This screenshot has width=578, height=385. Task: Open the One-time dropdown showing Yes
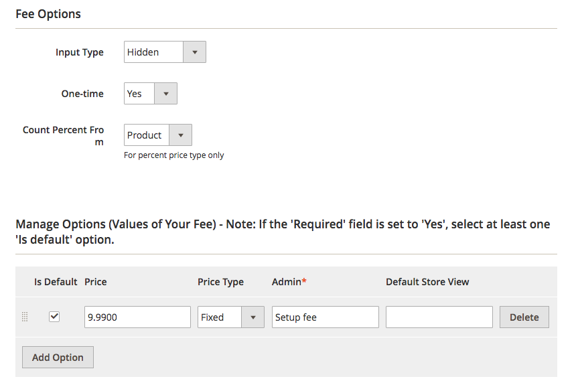tap(151, 94)
